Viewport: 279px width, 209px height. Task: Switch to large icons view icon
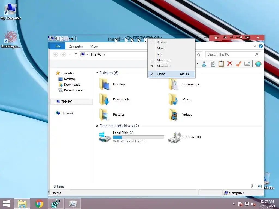(x=260, y=186)
